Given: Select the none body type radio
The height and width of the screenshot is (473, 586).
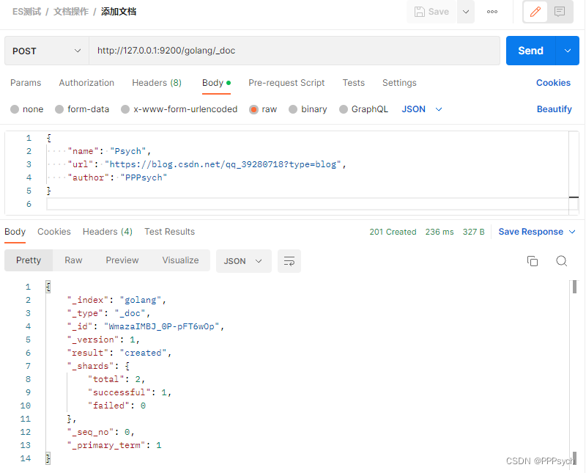Looking at the screenshot, I should 15,109.
